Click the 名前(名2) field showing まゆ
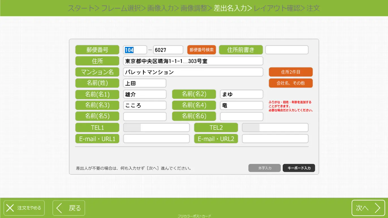388x218 pixels. pyautogui.click(x=241, y=94)
